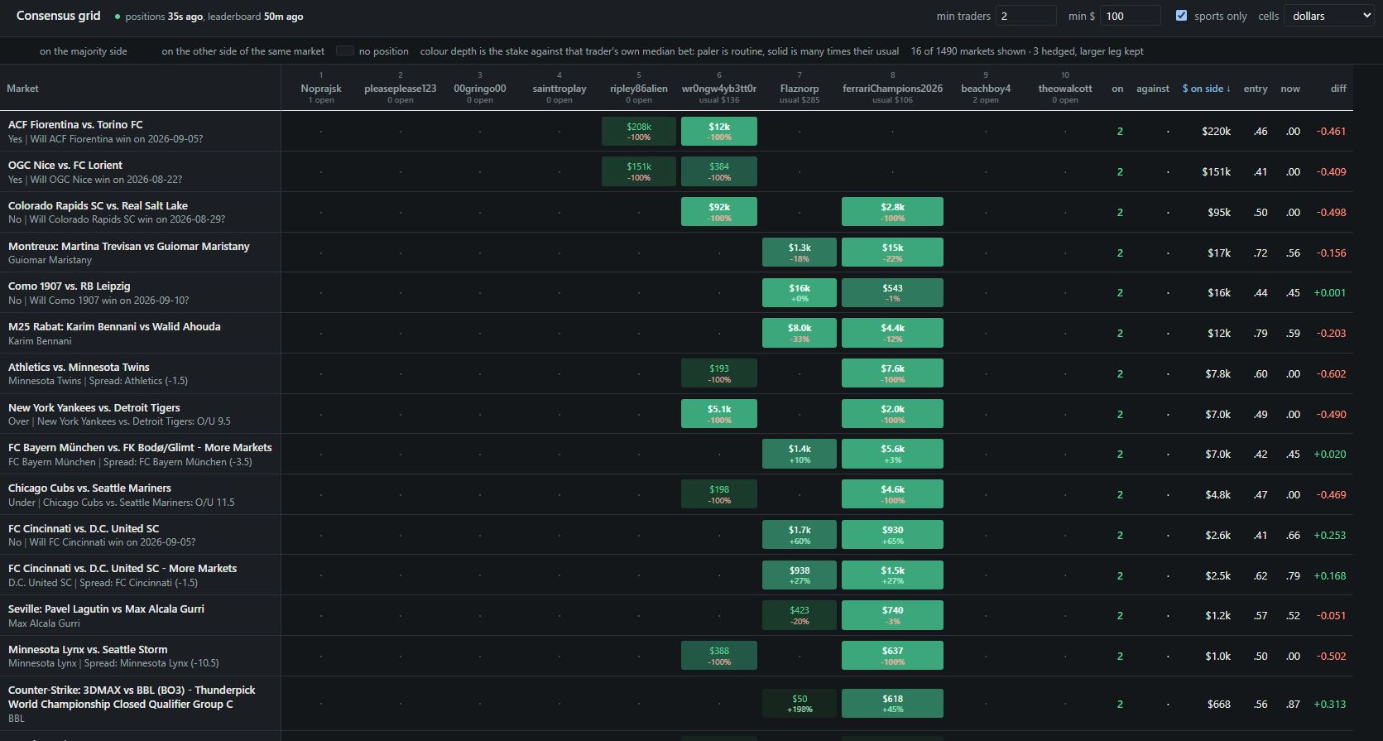Toggle the sports only checkbox
Image resolution: width=1383 pixels, height=741 pixels.
tap(1181, 16)
